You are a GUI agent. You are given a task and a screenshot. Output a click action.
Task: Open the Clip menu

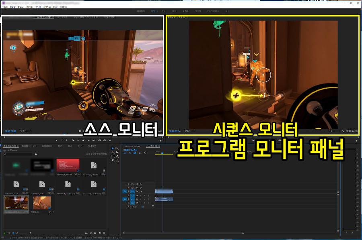click(21, 7)
